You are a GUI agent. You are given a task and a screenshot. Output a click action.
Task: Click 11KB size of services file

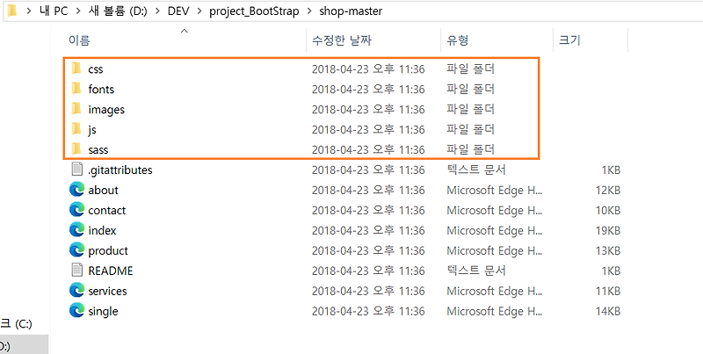608,291
